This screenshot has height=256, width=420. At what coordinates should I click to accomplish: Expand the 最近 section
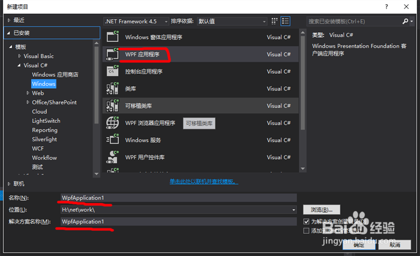9,20
